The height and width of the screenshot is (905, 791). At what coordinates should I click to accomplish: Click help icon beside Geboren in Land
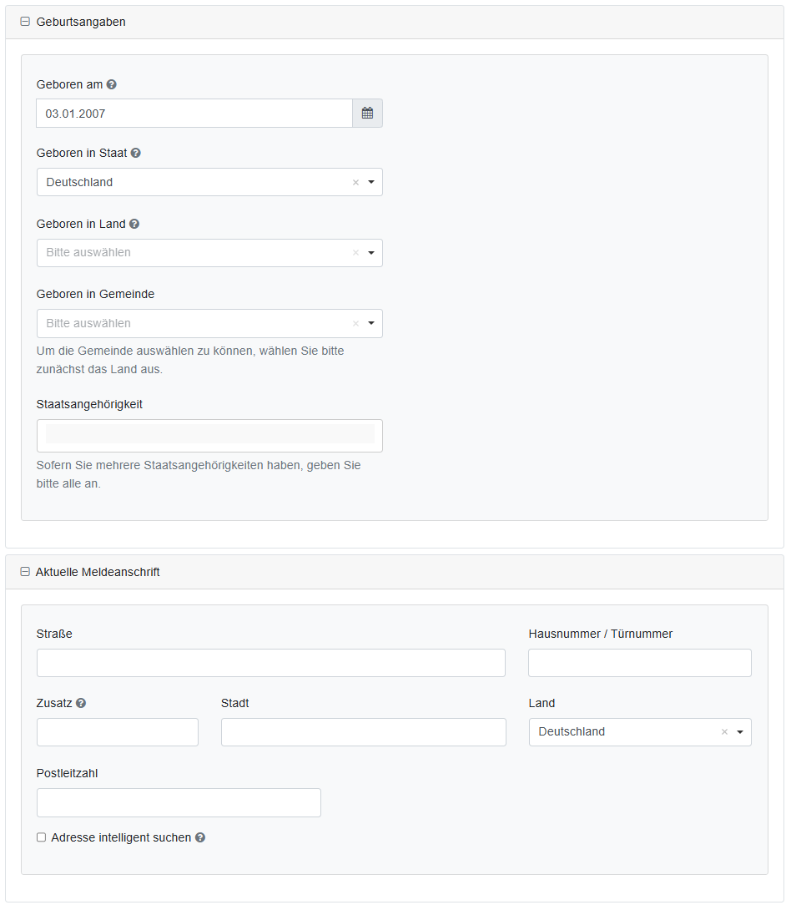[x=134, y=224]
